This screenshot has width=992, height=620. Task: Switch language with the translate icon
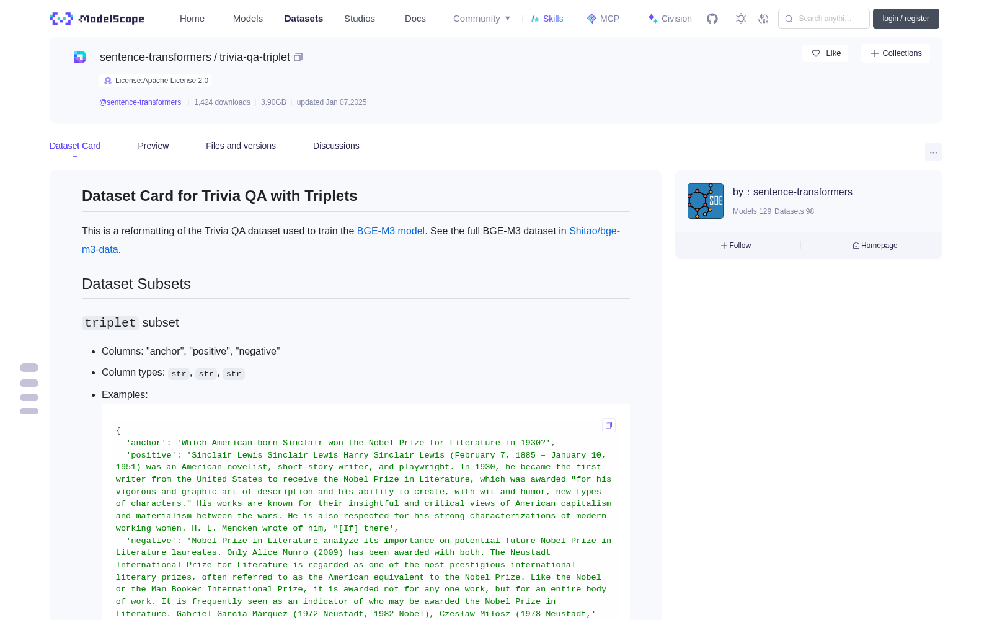[x=763, y=19]
